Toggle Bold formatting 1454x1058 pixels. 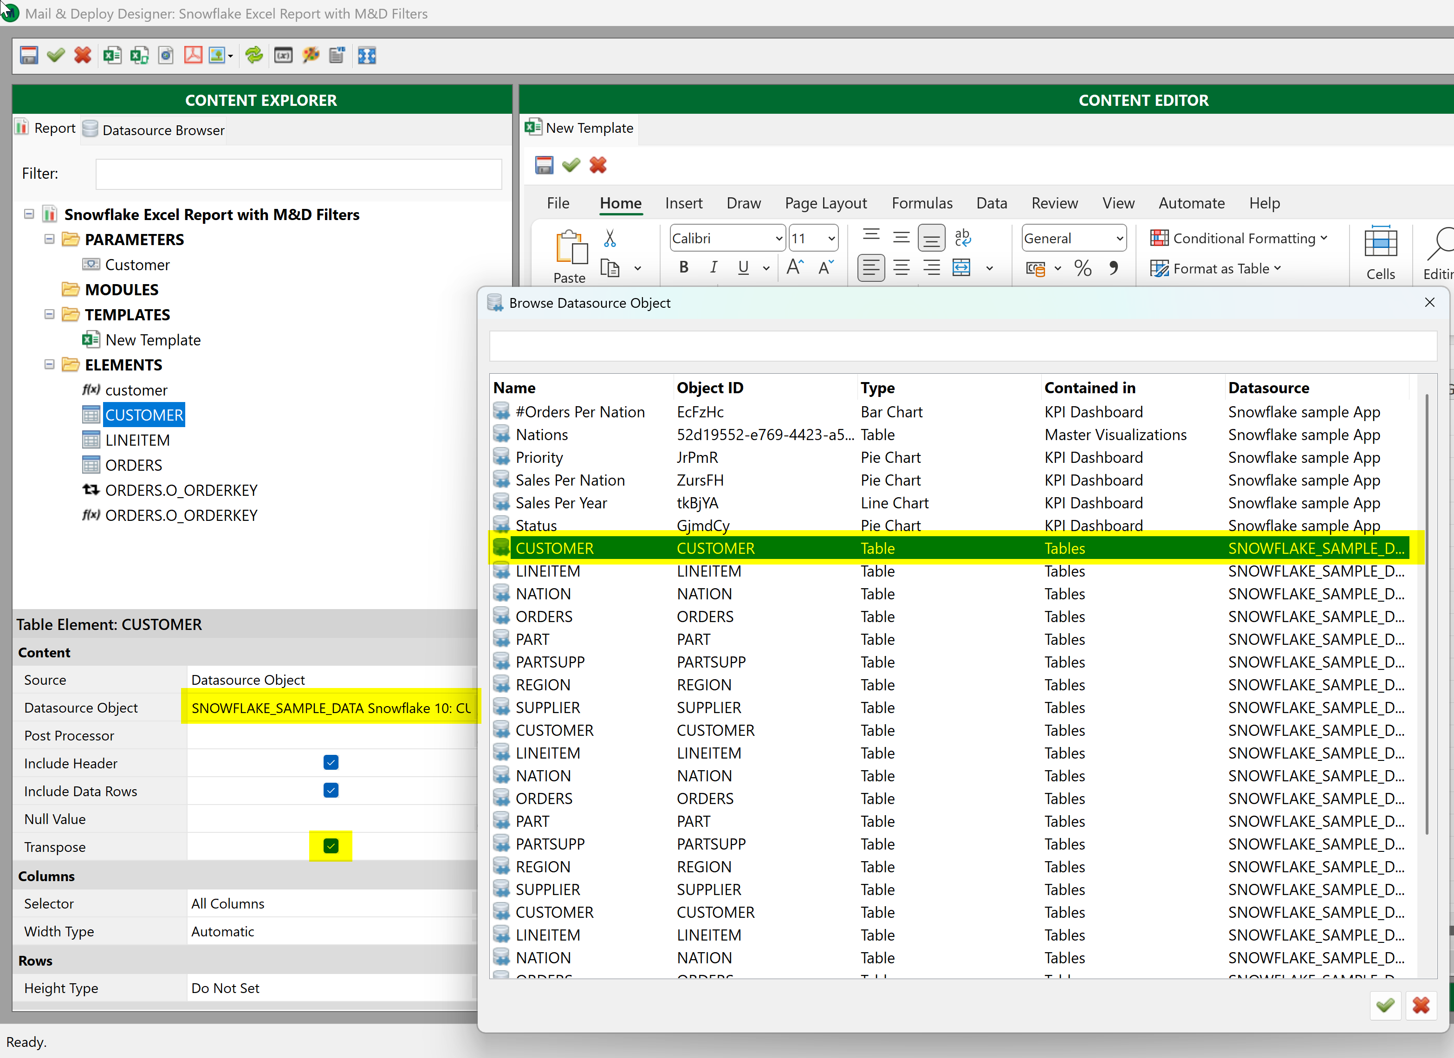point(683,267)
